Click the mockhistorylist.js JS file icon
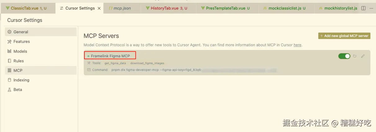The height and width of the screenshot is (132, 376). coord(321,8)
